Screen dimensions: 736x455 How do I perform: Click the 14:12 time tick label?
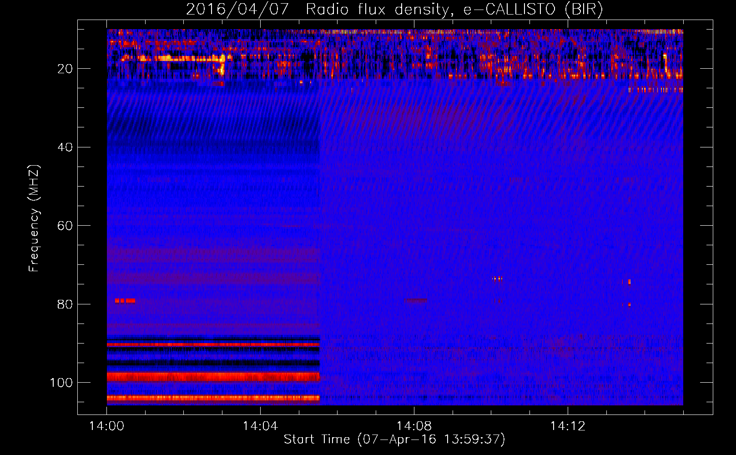pos(568,426)
